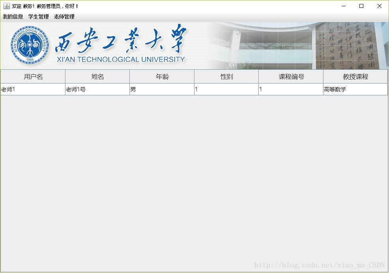The width and height of the screenshot is (389, 273).
Task: Click the 用户名 column header
Action: 33,76
